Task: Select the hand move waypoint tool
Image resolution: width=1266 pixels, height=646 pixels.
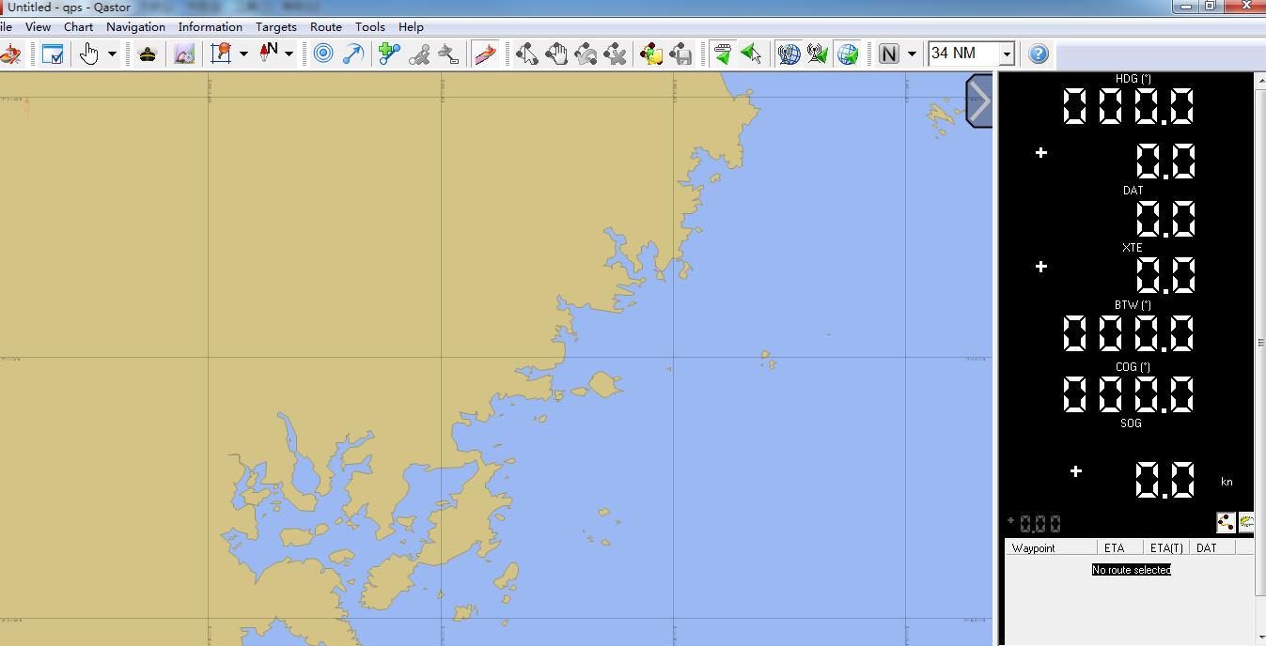Action: [556, 54]
